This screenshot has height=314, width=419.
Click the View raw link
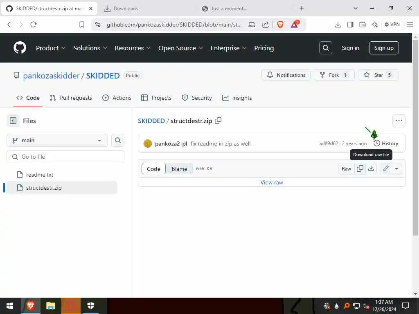click(x=272, y=182)
